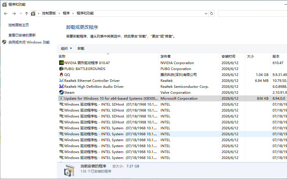This screenshot has width=287, height=179.
Task: Go forward with the right arrow
Action: (x=14, y=13)
